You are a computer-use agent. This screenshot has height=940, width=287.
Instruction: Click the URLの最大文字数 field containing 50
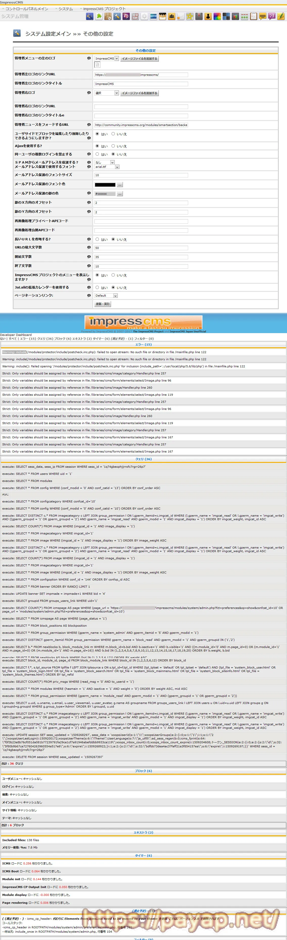pyautogui.click(x=141, y=248)
